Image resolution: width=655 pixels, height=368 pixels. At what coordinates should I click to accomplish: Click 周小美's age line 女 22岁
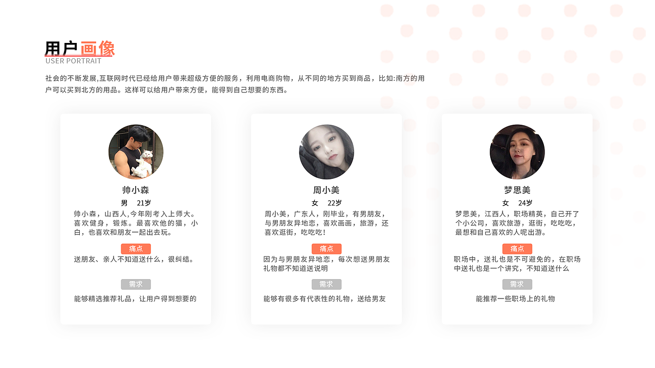(326, 203)
